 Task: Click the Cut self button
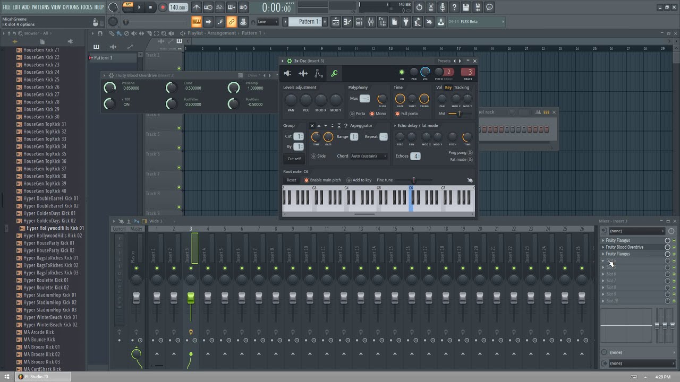294,159
